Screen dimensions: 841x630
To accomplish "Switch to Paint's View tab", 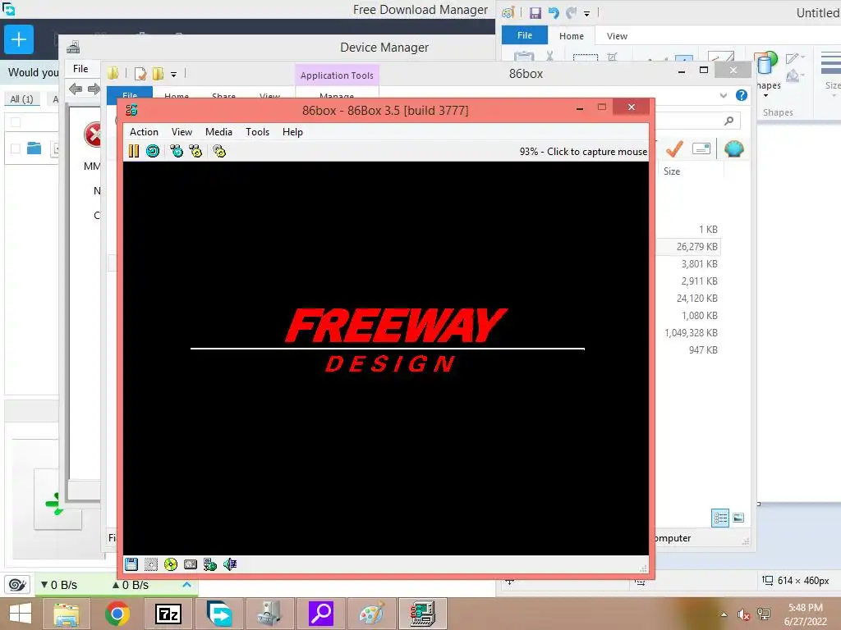I will (617, 36).
